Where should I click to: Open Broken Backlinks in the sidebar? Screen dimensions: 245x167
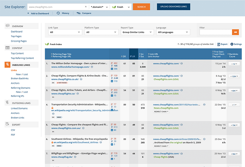tap(20, 78)
